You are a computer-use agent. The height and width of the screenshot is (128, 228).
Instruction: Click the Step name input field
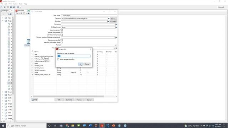pos(89,16)
